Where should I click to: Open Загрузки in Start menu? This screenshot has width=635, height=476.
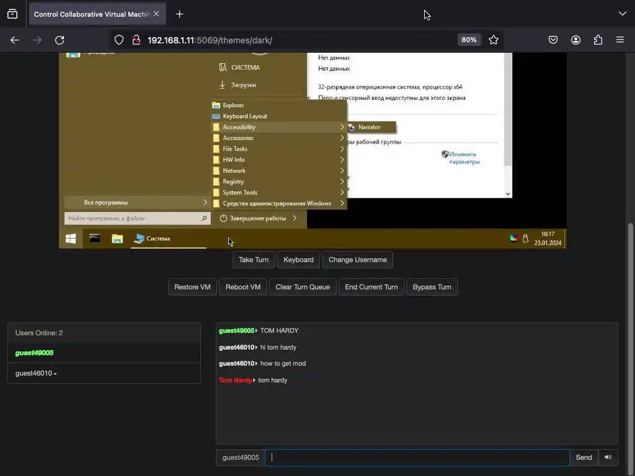point(238,85)
